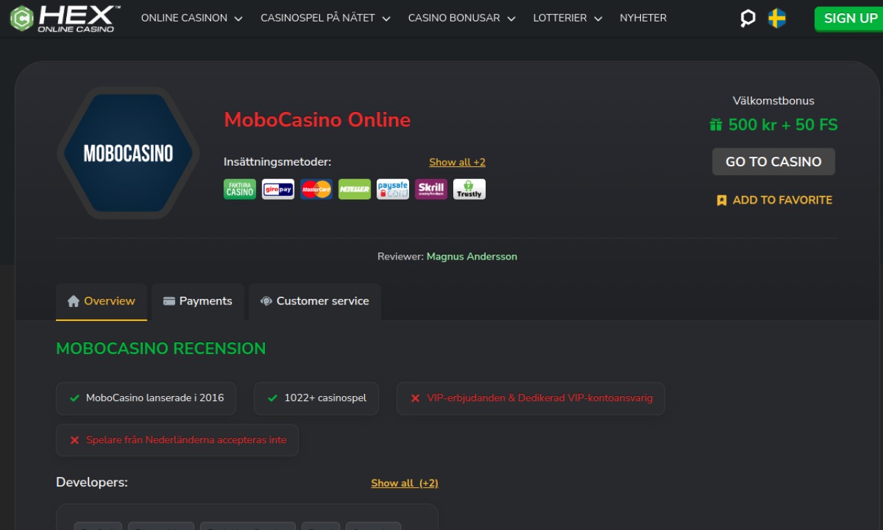Expand the Casinospel på nätet menu
This screenshot has height=530, width=883.
tap(326, 18)
